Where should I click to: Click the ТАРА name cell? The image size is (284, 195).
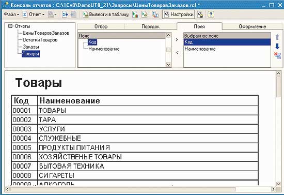[148, 119]
